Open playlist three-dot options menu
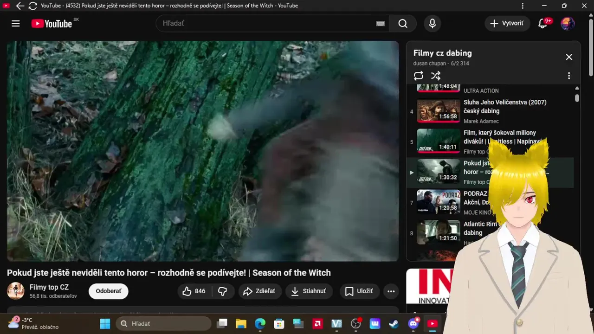 click(x=569, y=76)
